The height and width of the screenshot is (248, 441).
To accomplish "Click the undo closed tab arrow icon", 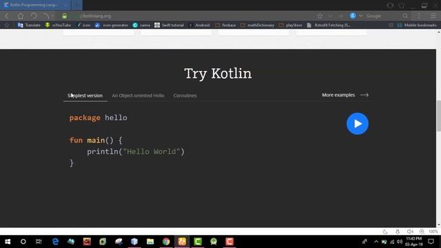I will point(46,16).
